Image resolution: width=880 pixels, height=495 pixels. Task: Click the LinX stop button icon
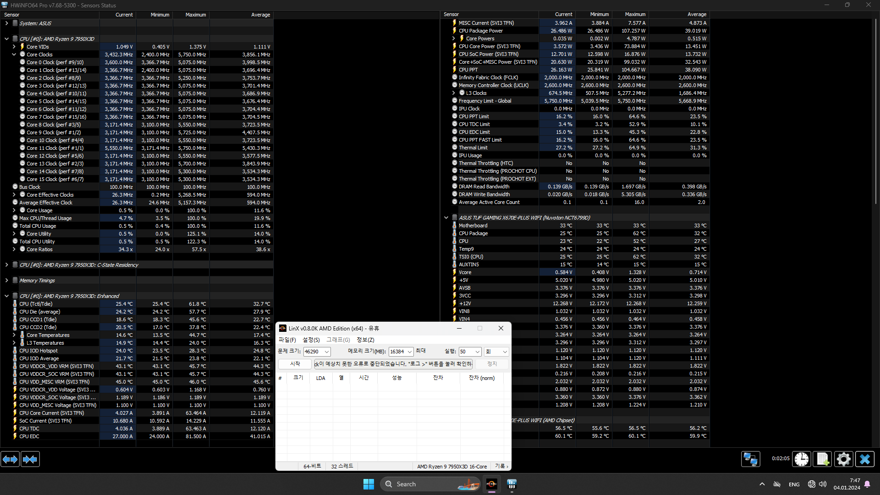(492, 363)
